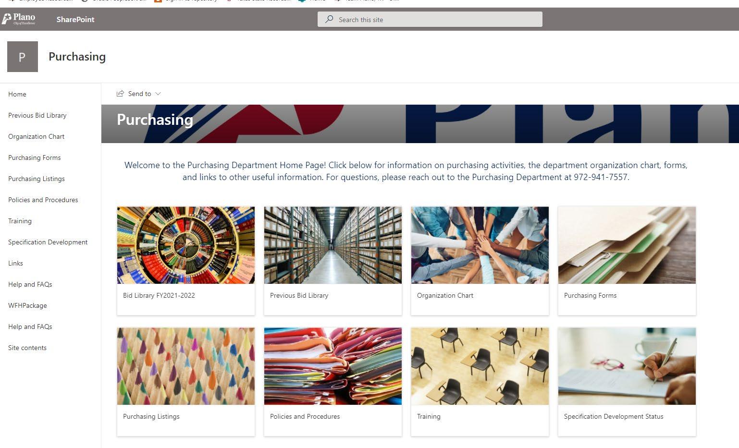Click the Send to share icon
The width and height of the screenshot is (739, 448).
[120, 94]
